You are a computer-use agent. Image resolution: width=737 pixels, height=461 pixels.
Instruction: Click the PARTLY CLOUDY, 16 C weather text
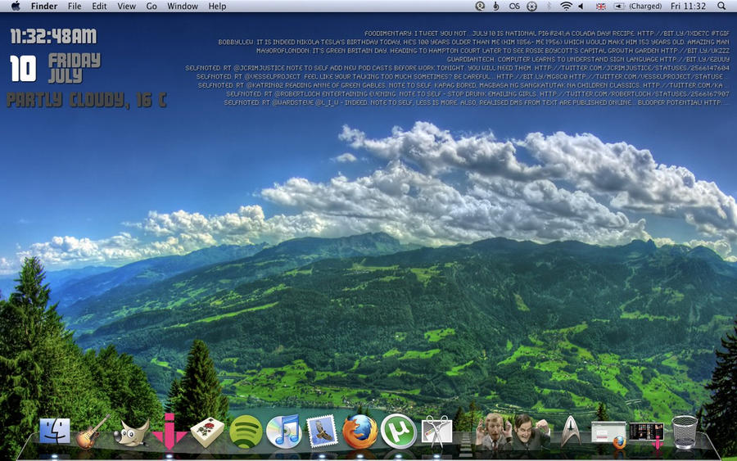click(x=87, y=100)
